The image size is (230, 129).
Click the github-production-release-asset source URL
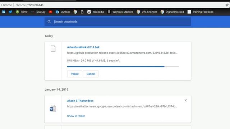(122, 53)
